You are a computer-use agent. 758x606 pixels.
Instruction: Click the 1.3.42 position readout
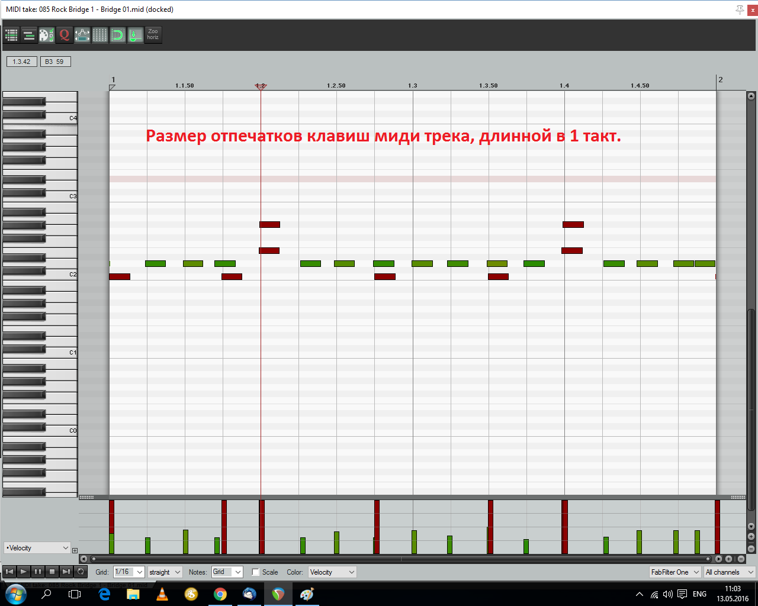click(x=22, y=62)
